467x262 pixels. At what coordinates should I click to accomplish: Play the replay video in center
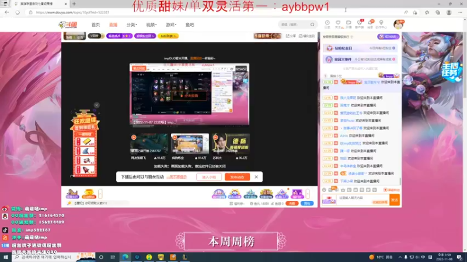point(189,95)
